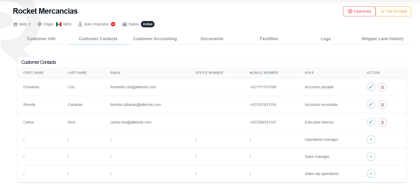The width and height of the screenshot is (420, 196).
Task: Click the Accounts receivable role cell
Action: tap(321, 105)
